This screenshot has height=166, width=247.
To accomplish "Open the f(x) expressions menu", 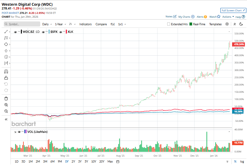I will (112, 24).
